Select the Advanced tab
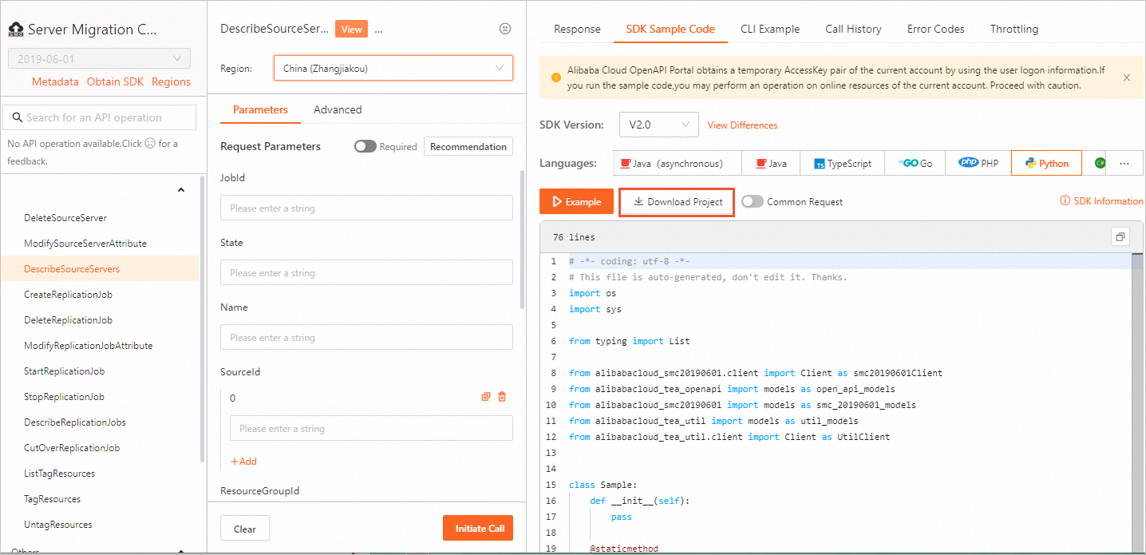Image resolution: width=1146 pixels, height=555 pixels. coord(338,109)
